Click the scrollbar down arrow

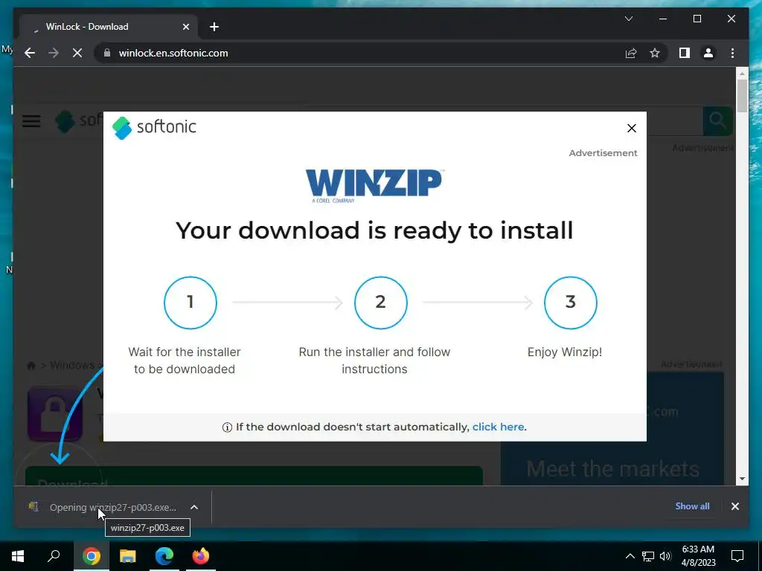tap(742, 479)
